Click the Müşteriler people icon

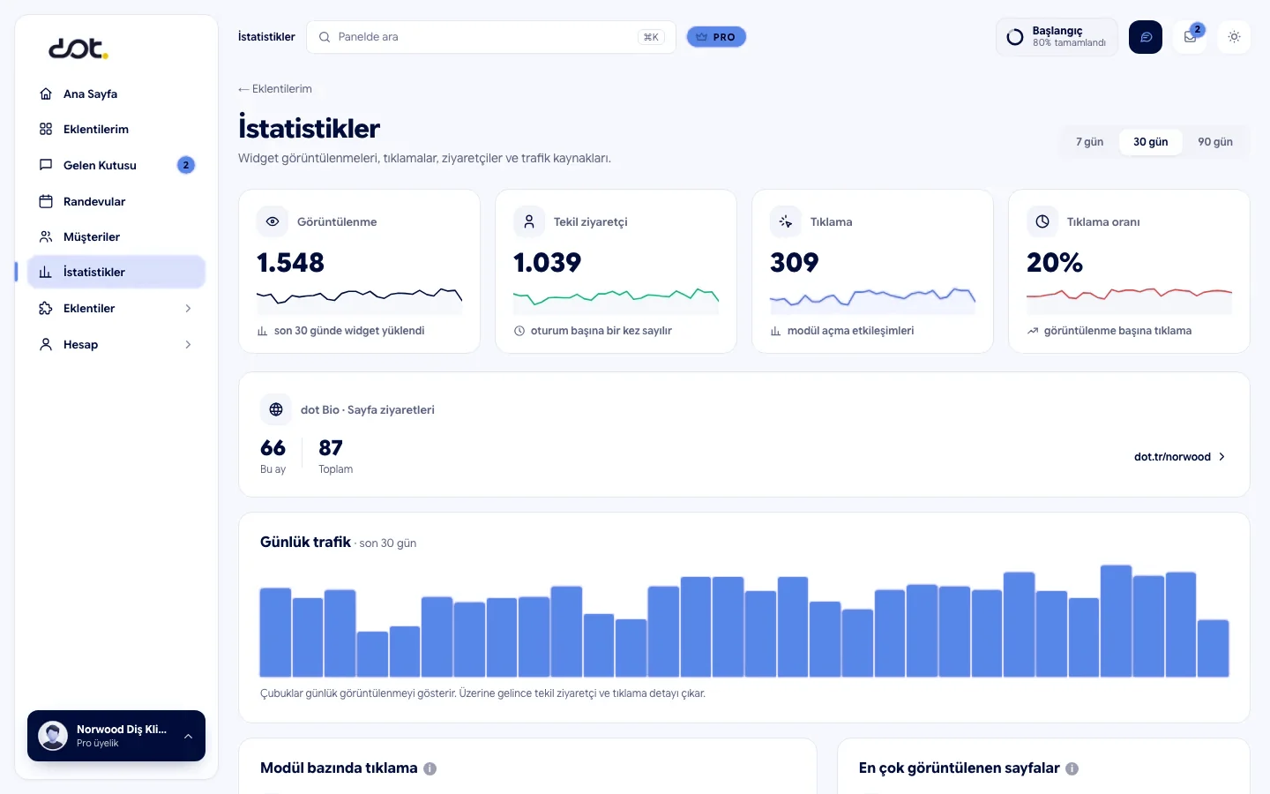pos(46,236)
